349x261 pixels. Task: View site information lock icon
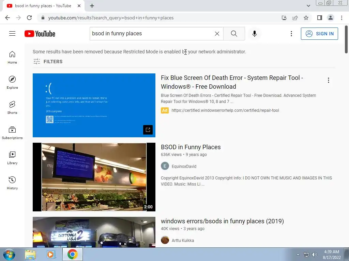click(43, 18)
